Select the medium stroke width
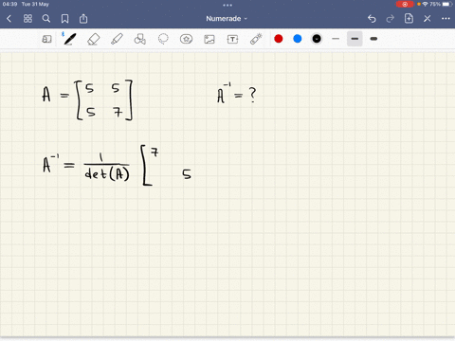 355,39
